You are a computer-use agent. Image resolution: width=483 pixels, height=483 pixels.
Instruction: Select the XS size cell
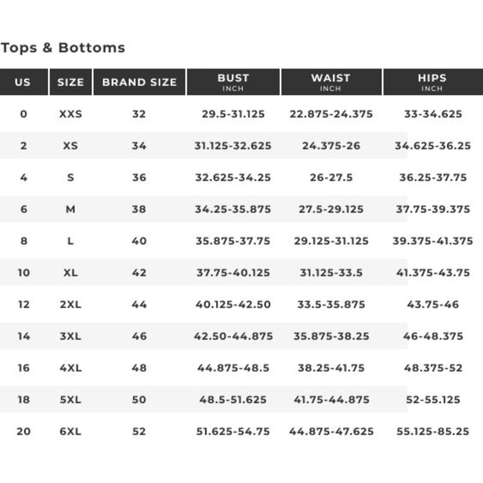click(x=71, y=146)
